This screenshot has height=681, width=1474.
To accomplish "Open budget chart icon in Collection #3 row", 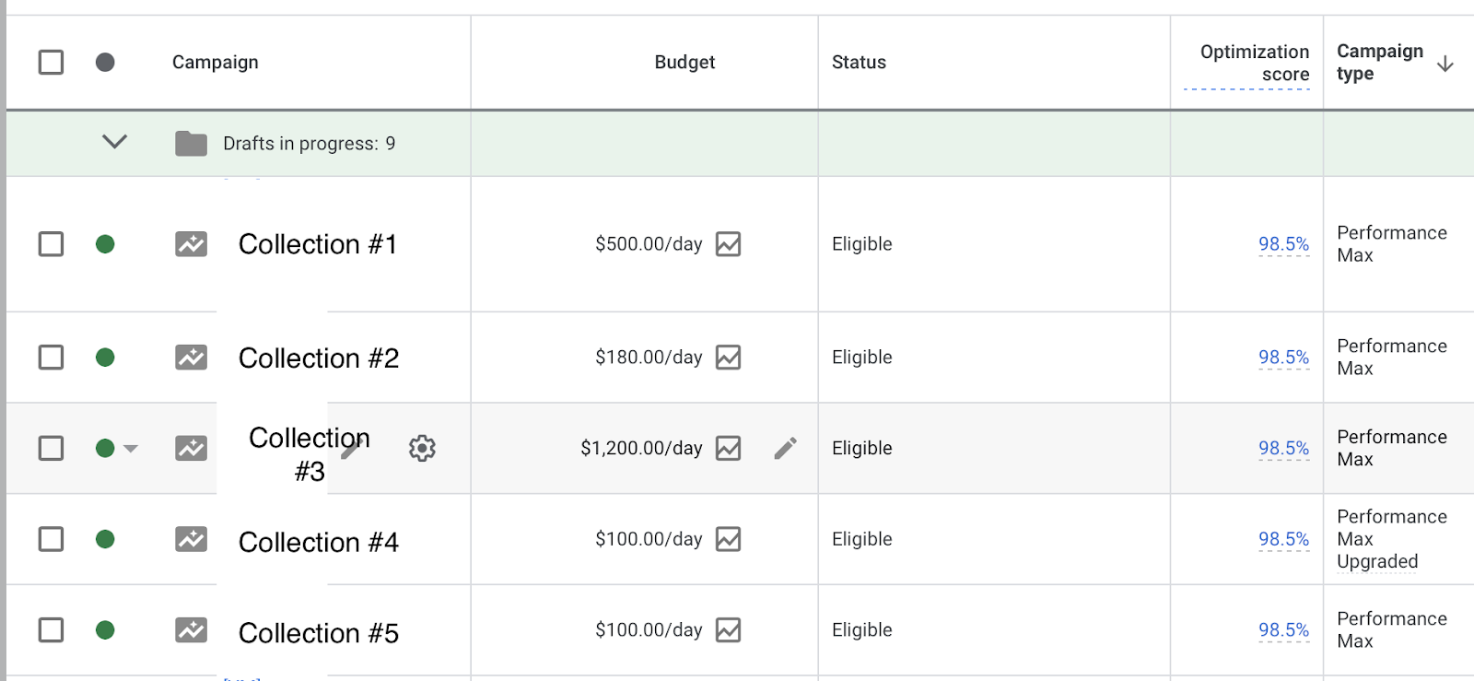I will (x=728, y=449).
